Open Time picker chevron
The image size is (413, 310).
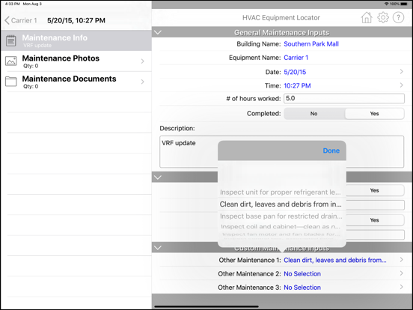pyautogui.click(x=402, y=85)
